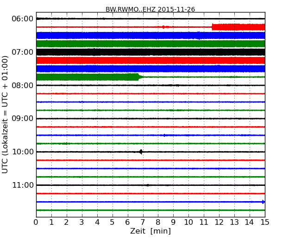
Task: Click the 08:00 time label
Action: (23, 85)
